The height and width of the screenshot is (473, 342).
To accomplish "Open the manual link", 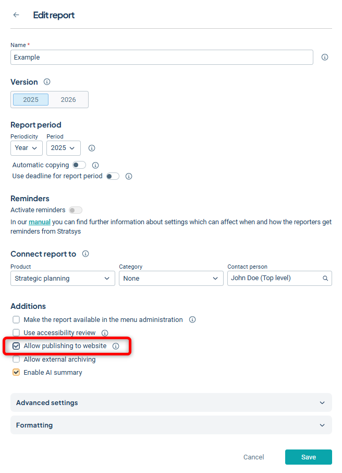I will 40,222.
